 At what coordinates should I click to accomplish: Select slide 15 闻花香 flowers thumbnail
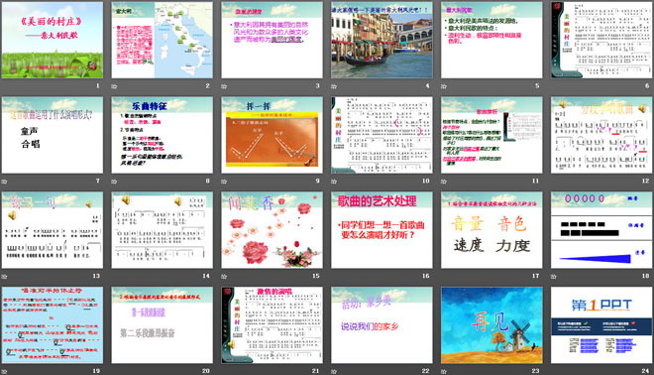pyautogui.click(x=272, y=230)
